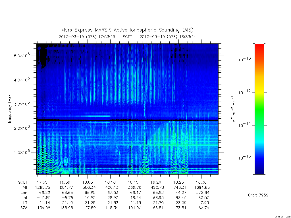Click the 'SZA' row label
The image size is (291, 218).
[x=24, y=208]
